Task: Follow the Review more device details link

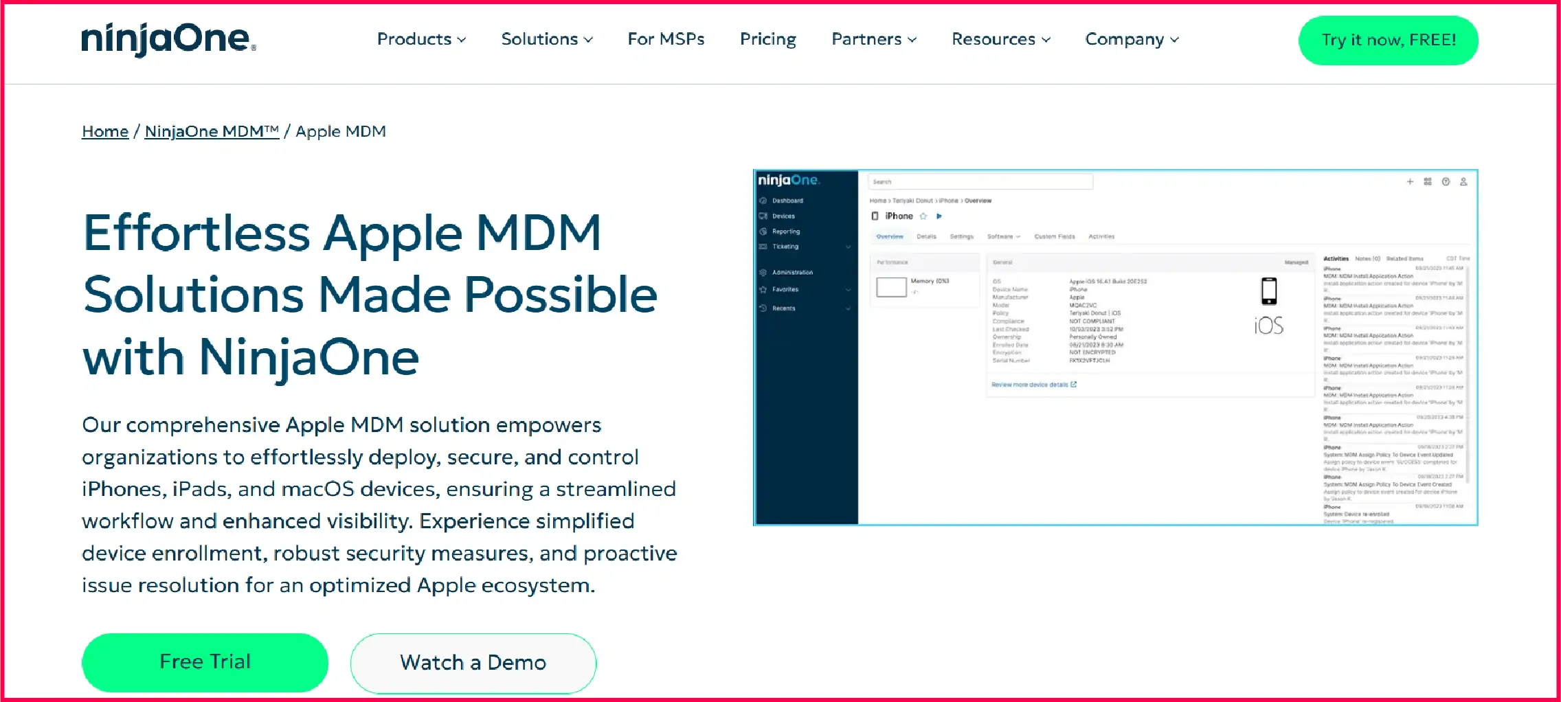Action: pos(1031,385)
